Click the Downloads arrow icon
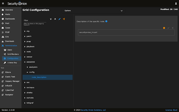The height and width of the screenshot is (112, 179). click(3, 41)
